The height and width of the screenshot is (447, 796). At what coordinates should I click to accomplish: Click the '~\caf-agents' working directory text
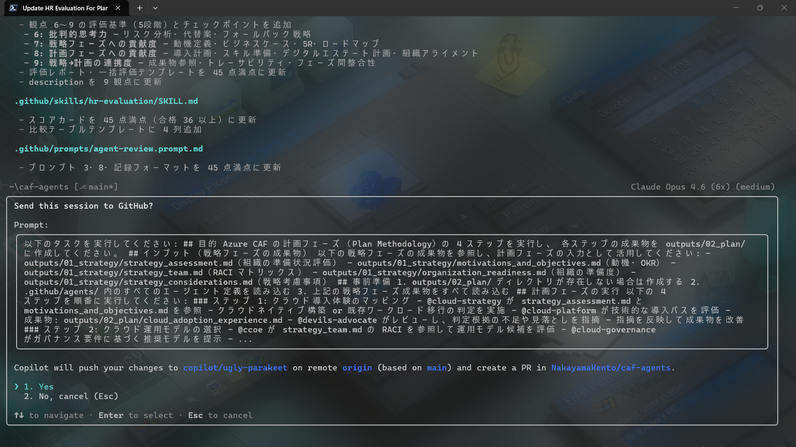(x=39, y=187)
